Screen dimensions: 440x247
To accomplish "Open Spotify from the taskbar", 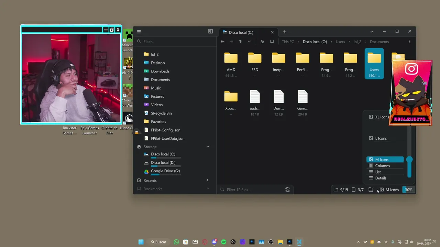I will point(223,242).
